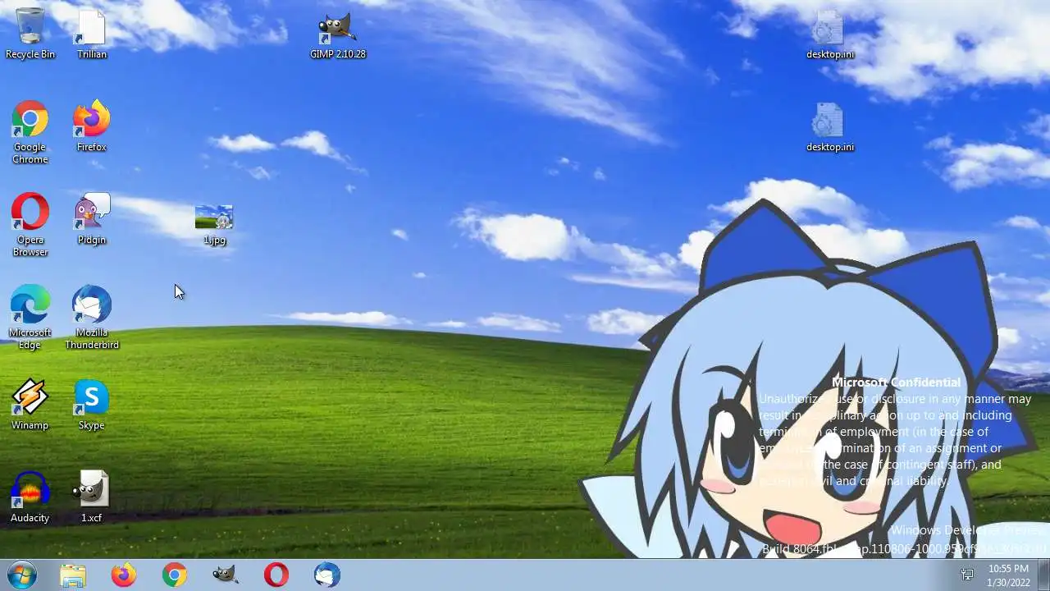Select the Winamp desktop shortcut
The height and width of the screenshot is (591, 1050).
pyautogui.click(x=30, y=405)
